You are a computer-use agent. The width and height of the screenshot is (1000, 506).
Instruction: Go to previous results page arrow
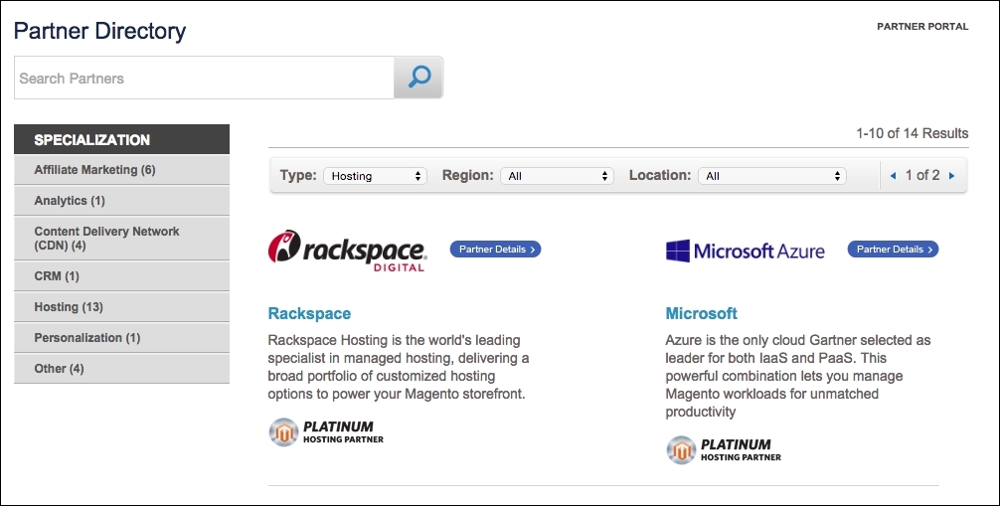tap(893, 176)
